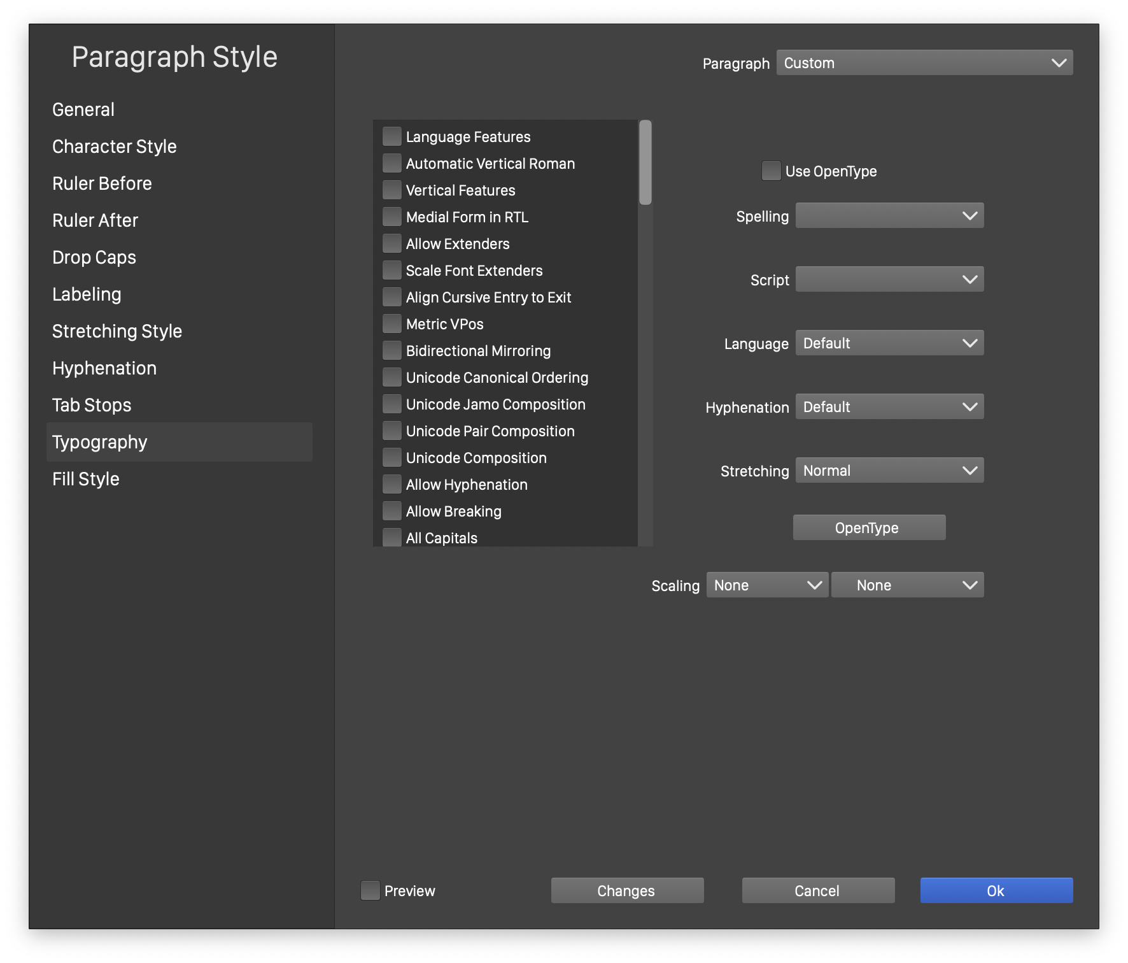Screen dimensions: 1128x963
Task: Enable the Language Features checkbox
Action: click(x=391, y=136)
